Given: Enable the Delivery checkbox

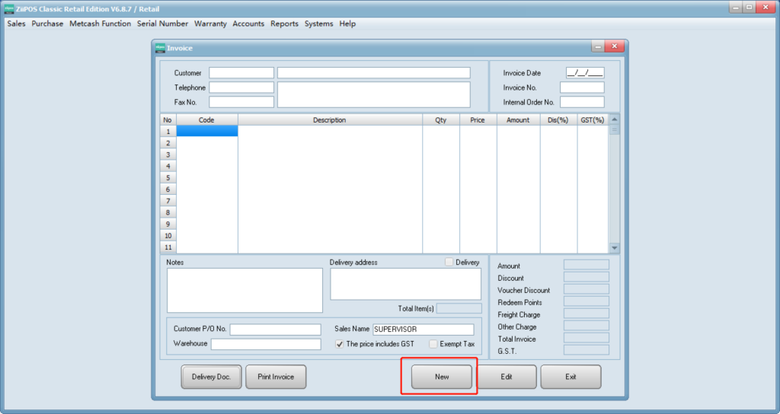Looking at the screenshot, I should (449, 262).
